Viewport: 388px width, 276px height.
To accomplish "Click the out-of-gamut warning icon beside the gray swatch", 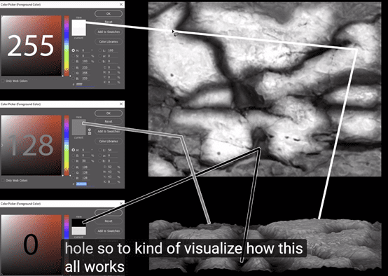I will click(x=90, y=130).
